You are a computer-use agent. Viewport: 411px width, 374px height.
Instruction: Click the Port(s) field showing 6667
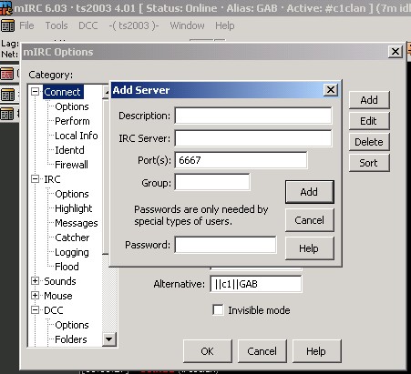[241, 160]
